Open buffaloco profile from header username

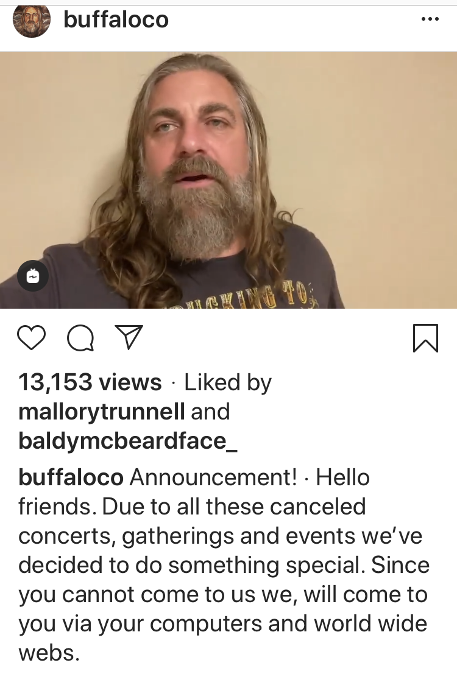(116, 20)
